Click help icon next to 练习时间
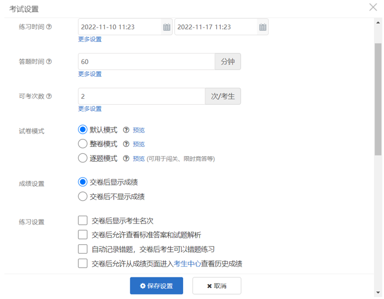Image resolution: width=384 pixels, height=299 pixels. pos(49,26)
